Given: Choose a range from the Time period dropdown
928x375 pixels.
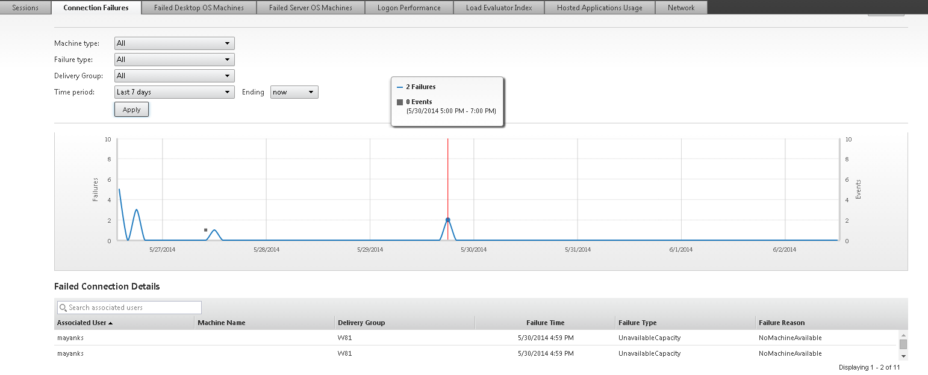Looking at the screenshot, I should click(x=174, y=92).
